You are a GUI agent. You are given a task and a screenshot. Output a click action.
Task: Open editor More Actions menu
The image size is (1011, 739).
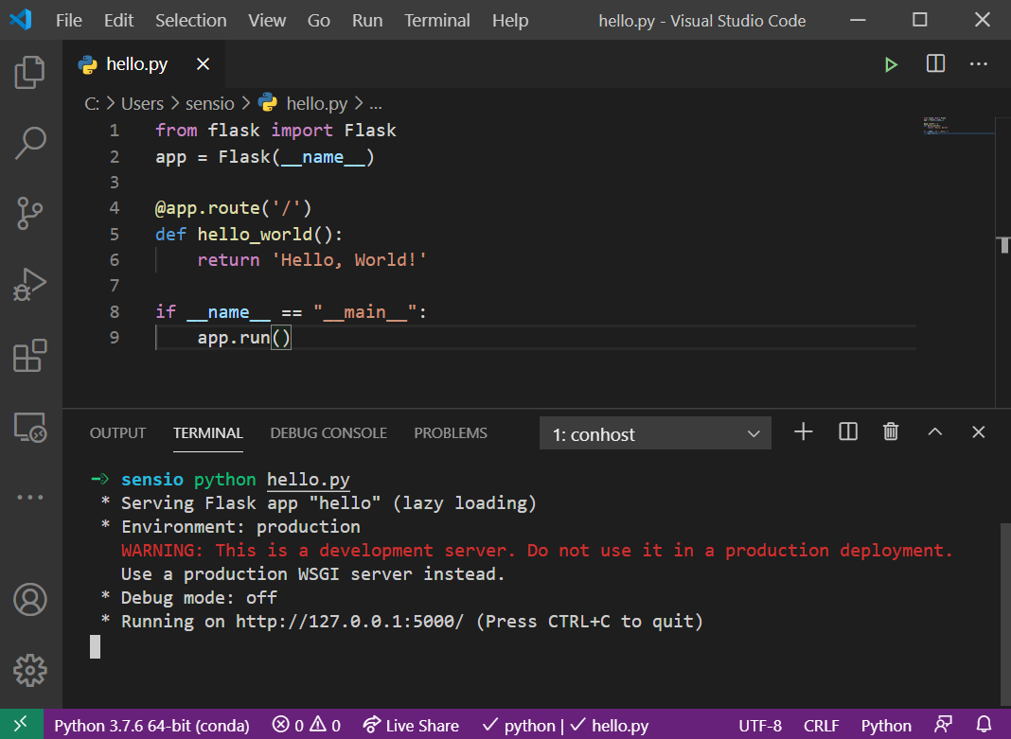click(x=979, y=63)
